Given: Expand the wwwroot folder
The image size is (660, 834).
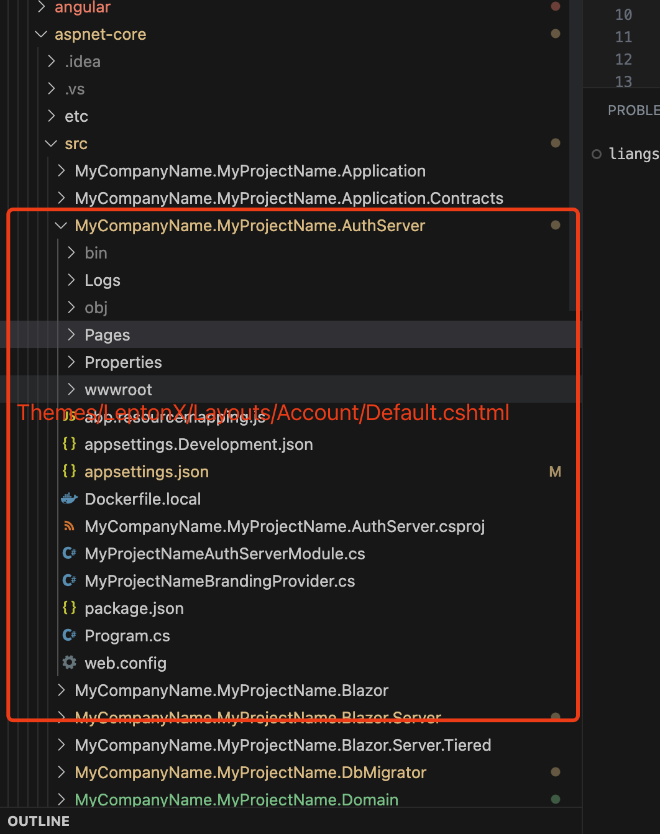Looking at the screenshot, I should click(x=118, y=390).
